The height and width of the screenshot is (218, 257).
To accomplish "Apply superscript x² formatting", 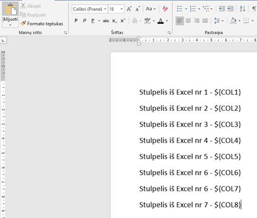I will coord(123,21).
